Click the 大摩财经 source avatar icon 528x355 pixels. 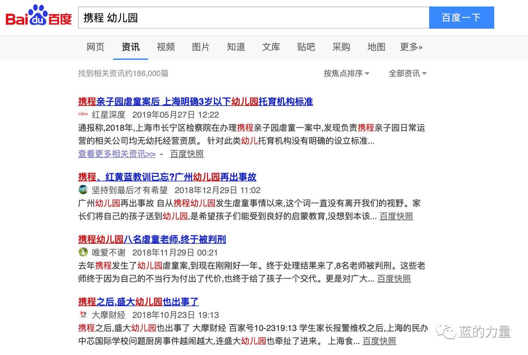(83, 315)
